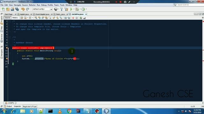Take a snapshot with the recorder camera icon

125,2
